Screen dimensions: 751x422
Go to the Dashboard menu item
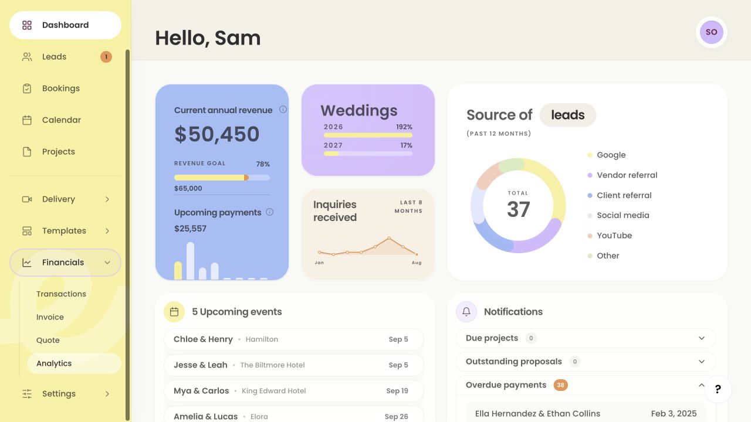65,25
